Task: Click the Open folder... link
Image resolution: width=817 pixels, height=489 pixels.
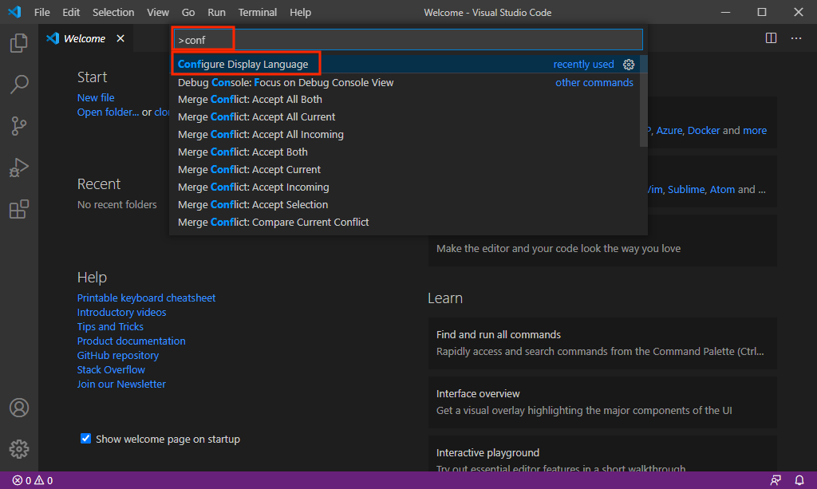Action: (108, 112)
